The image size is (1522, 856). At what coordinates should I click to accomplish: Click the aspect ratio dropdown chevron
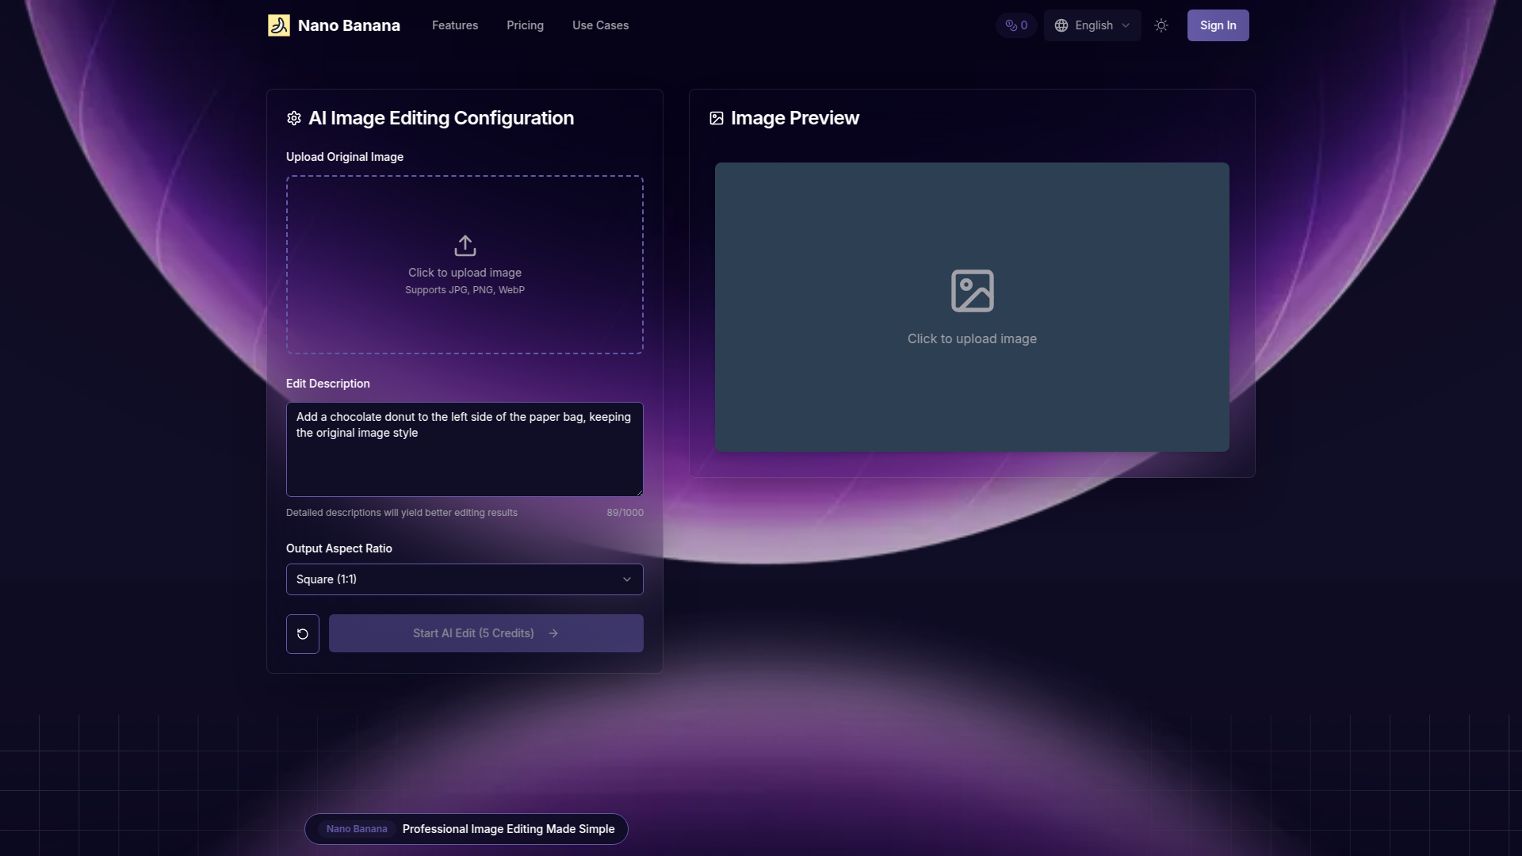627,579
